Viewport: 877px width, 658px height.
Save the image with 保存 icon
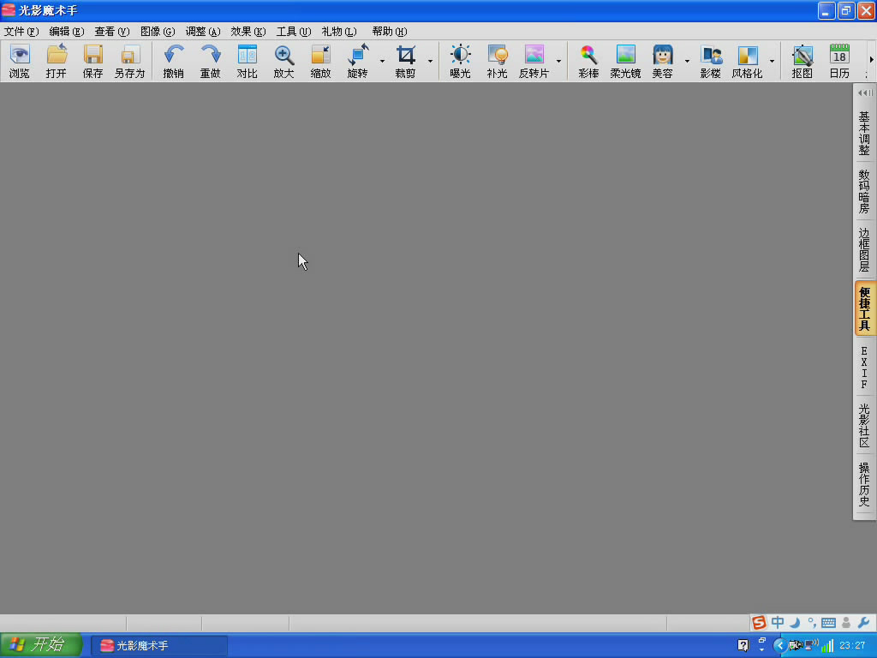pos(92,61)
